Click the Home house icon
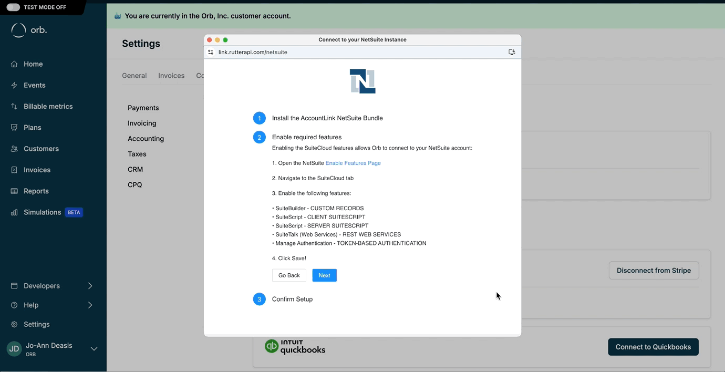725x372 pixels. (x=14, y=64)
